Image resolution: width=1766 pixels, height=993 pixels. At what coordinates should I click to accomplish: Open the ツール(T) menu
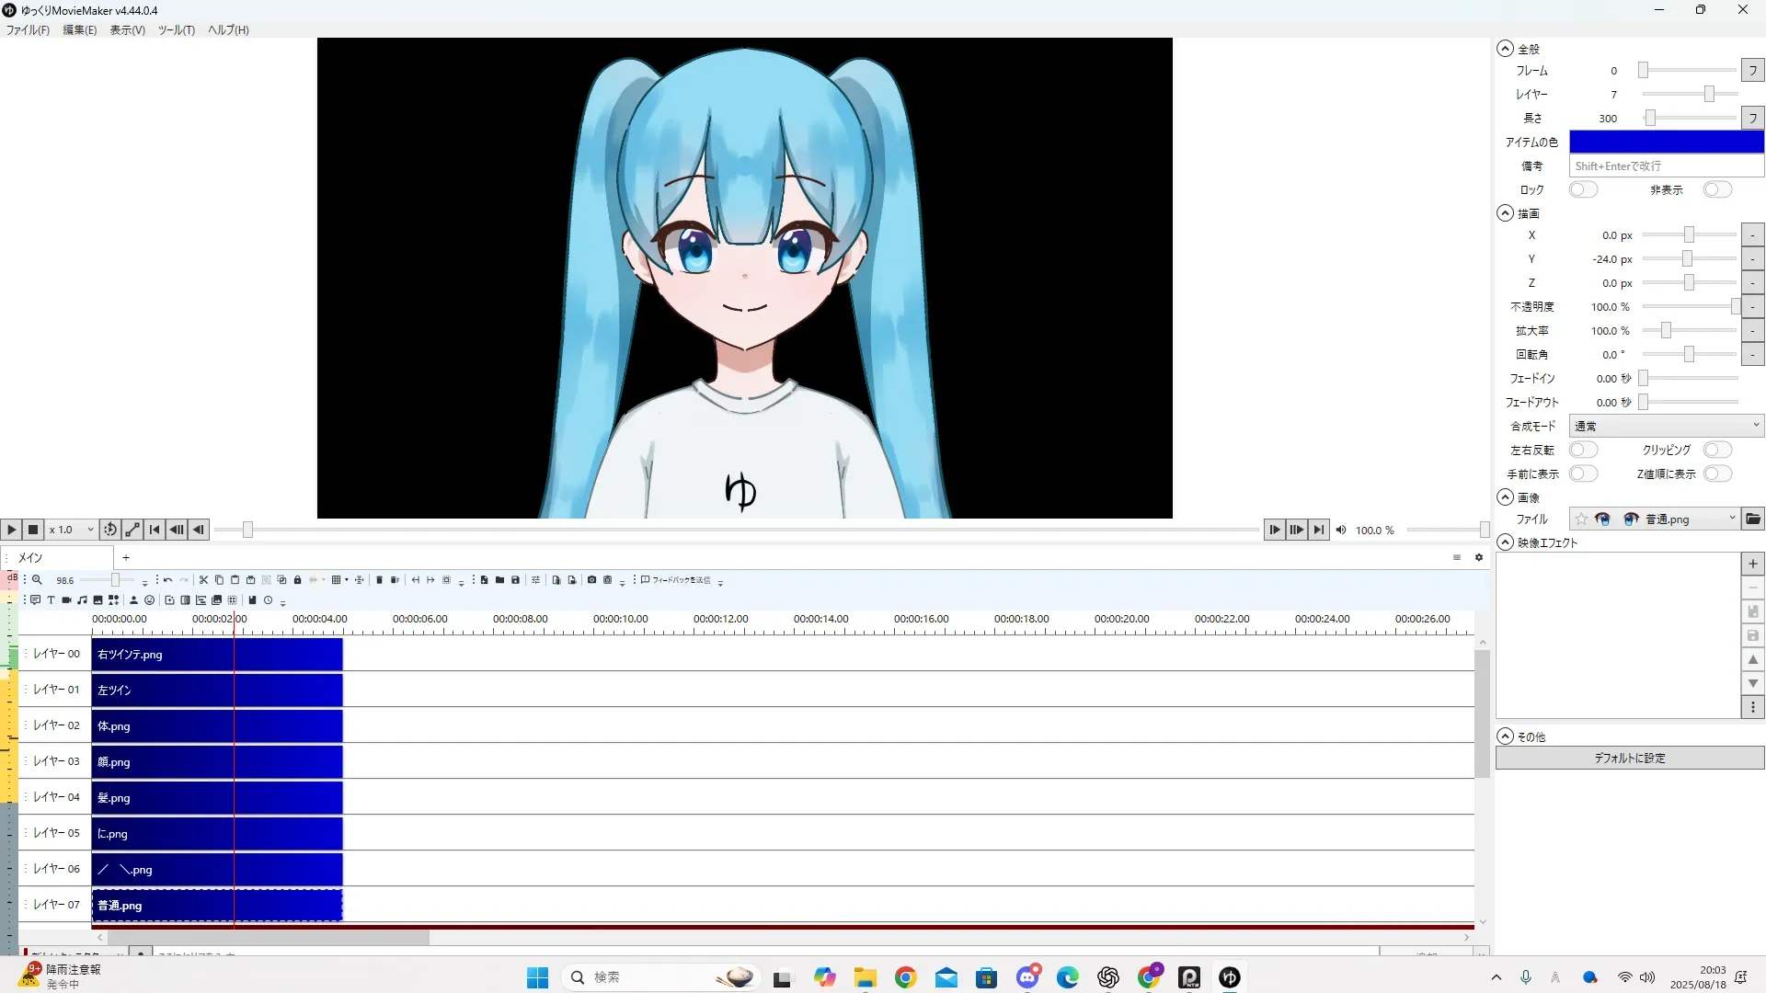[x=176, y=30]
